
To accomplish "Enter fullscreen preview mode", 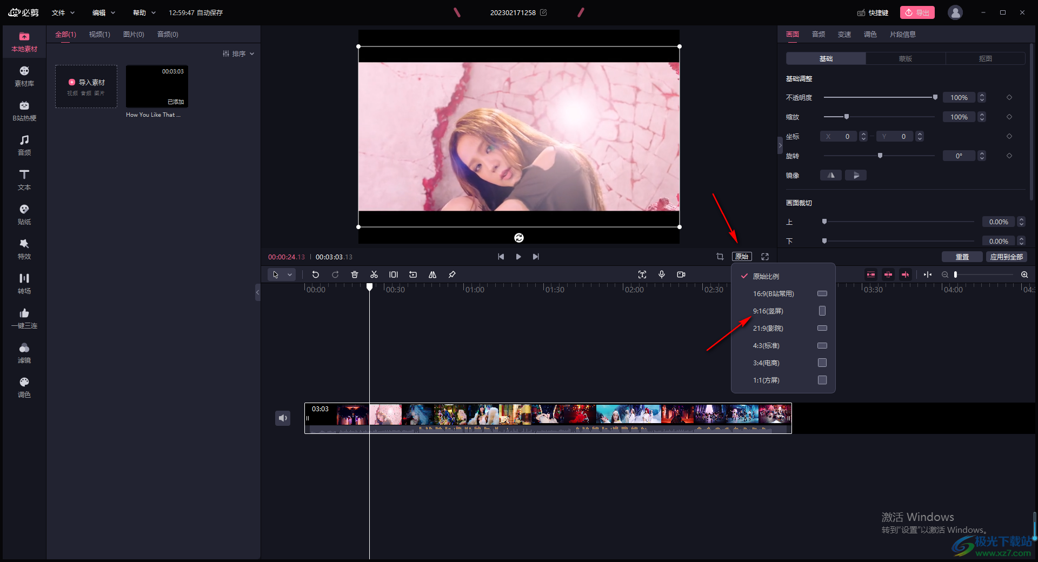I will click(x=765, y=257).
